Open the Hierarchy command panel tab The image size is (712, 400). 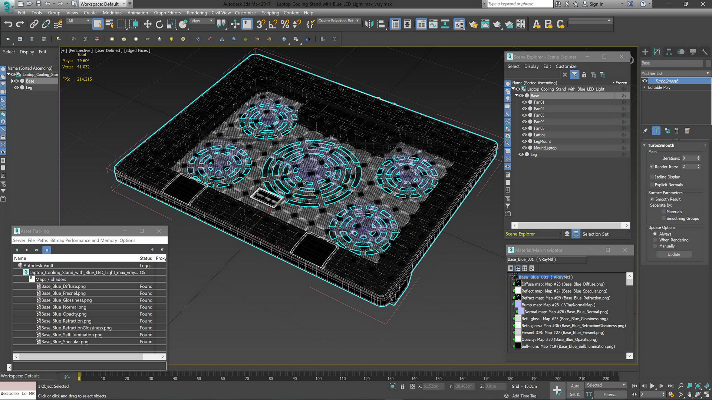[x=669, y=52]
